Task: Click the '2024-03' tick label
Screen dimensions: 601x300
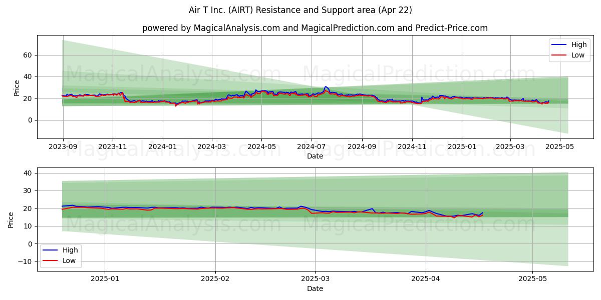Action: click(212, 146)
